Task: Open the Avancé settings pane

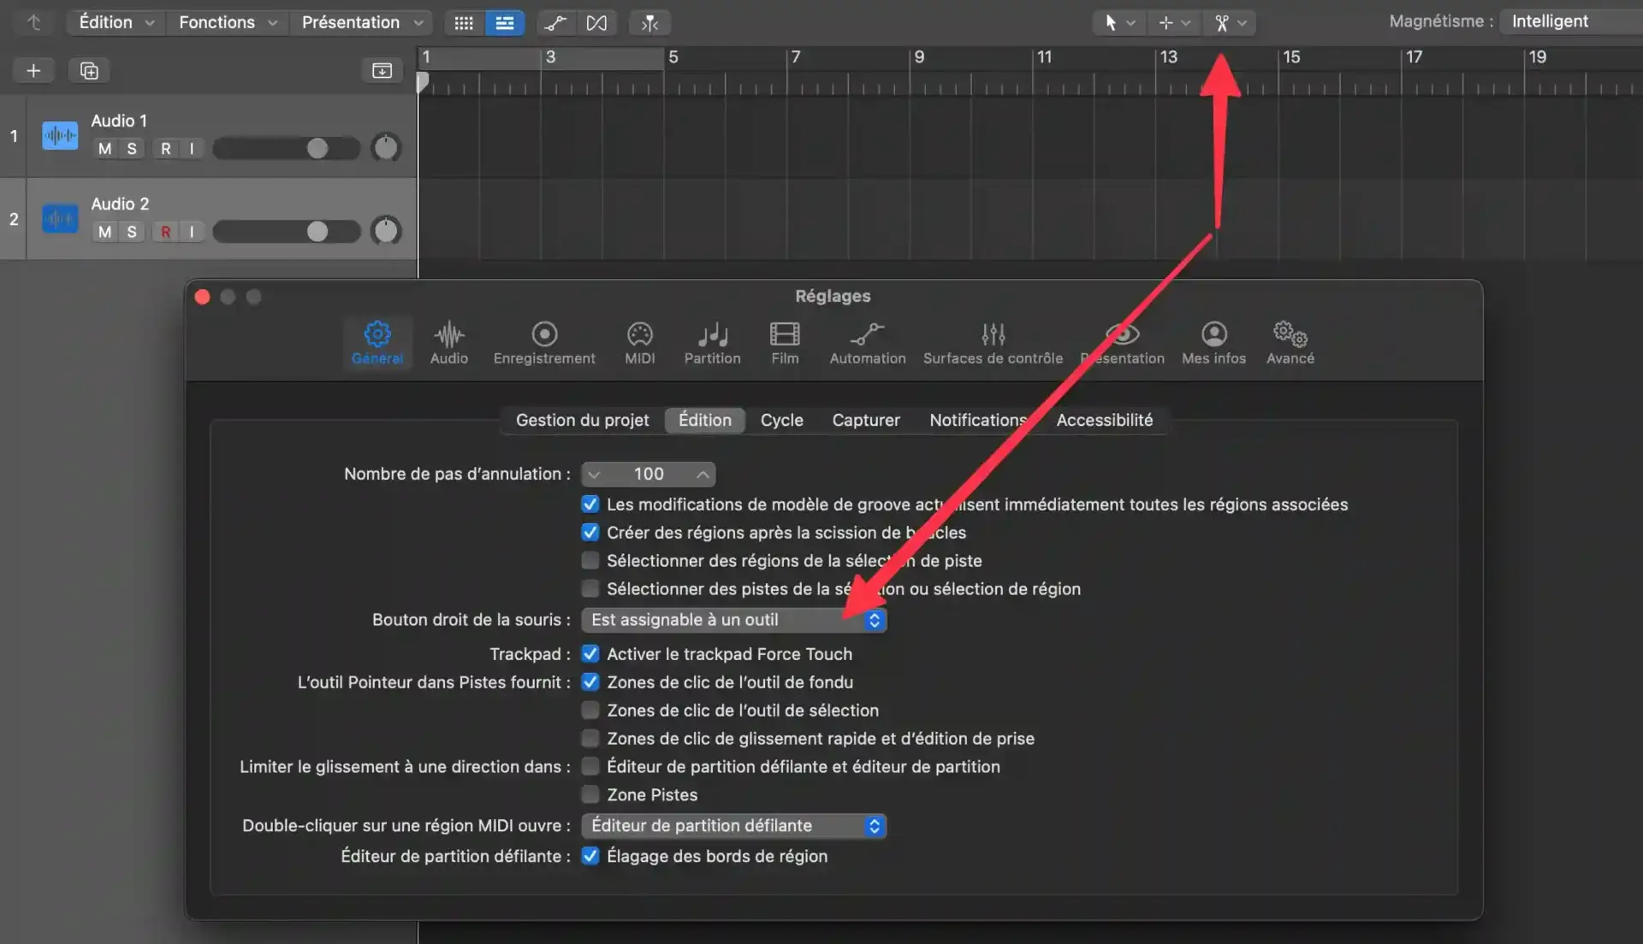Action: coord(1290,342)
